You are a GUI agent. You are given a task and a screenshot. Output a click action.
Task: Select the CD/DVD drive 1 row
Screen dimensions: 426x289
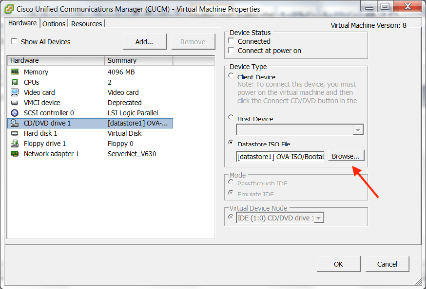click(90, 123)
